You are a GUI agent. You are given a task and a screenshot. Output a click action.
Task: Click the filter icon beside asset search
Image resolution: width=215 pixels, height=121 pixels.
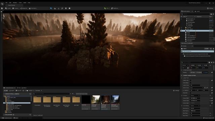(73, 94)
